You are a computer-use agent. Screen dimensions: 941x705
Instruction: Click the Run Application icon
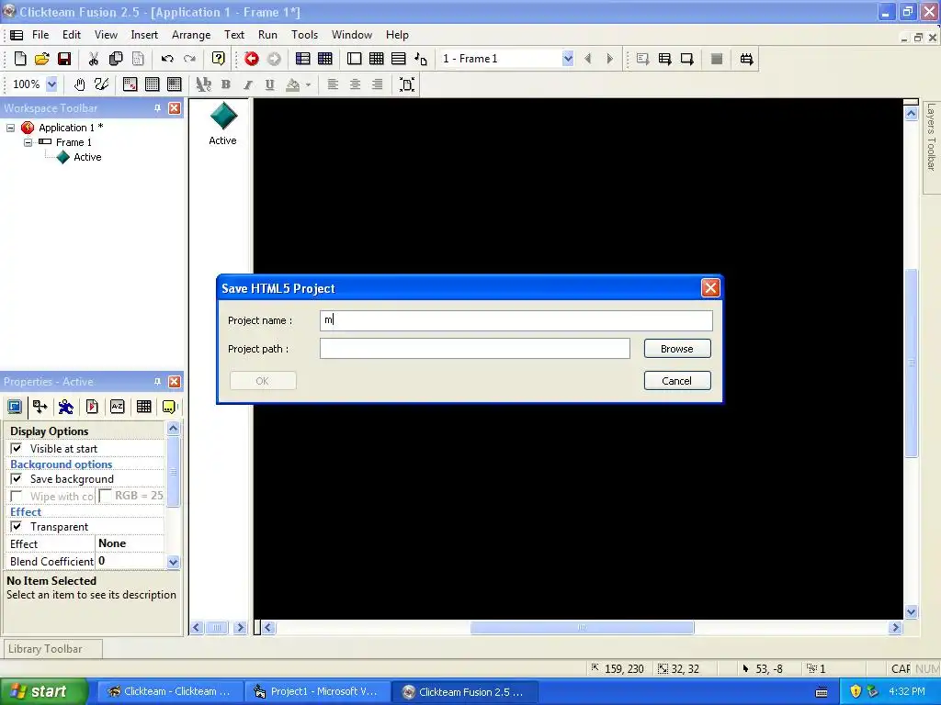pos(665,59)
